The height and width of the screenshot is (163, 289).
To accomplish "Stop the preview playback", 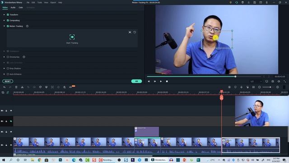I will click(x=167, y=81).
